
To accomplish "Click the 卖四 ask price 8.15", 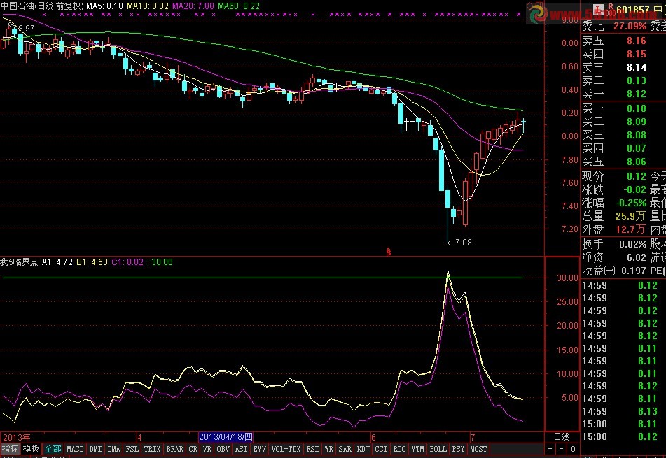I will click(637, 54).
